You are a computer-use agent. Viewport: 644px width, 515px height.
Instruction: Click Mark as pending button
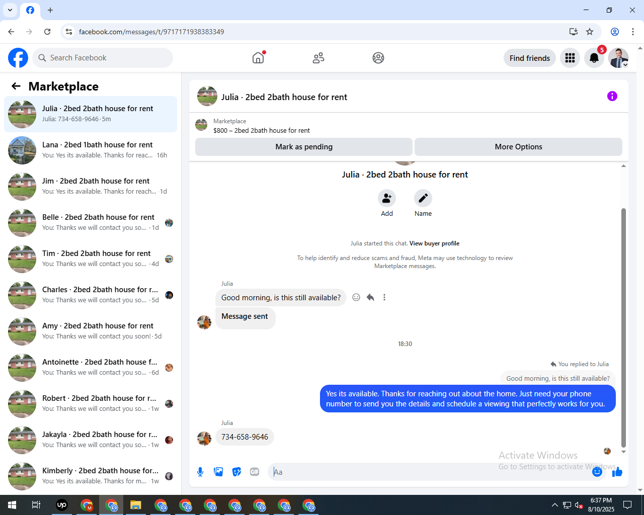click(304, 147)
